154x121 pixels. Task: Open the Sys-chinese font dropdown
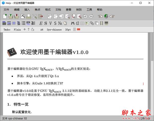tap(54, 30)
